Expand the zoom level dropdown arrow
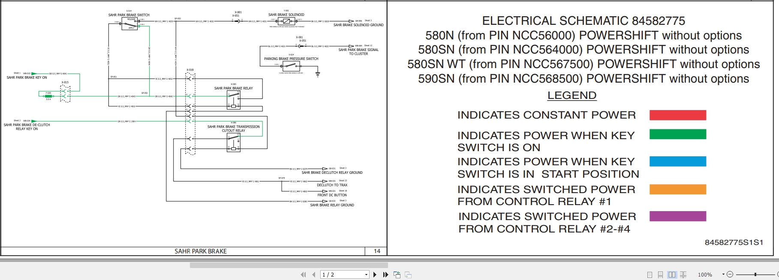 [723, 274]
